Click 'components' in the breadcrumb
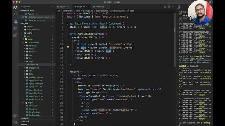 click(68, 11)
